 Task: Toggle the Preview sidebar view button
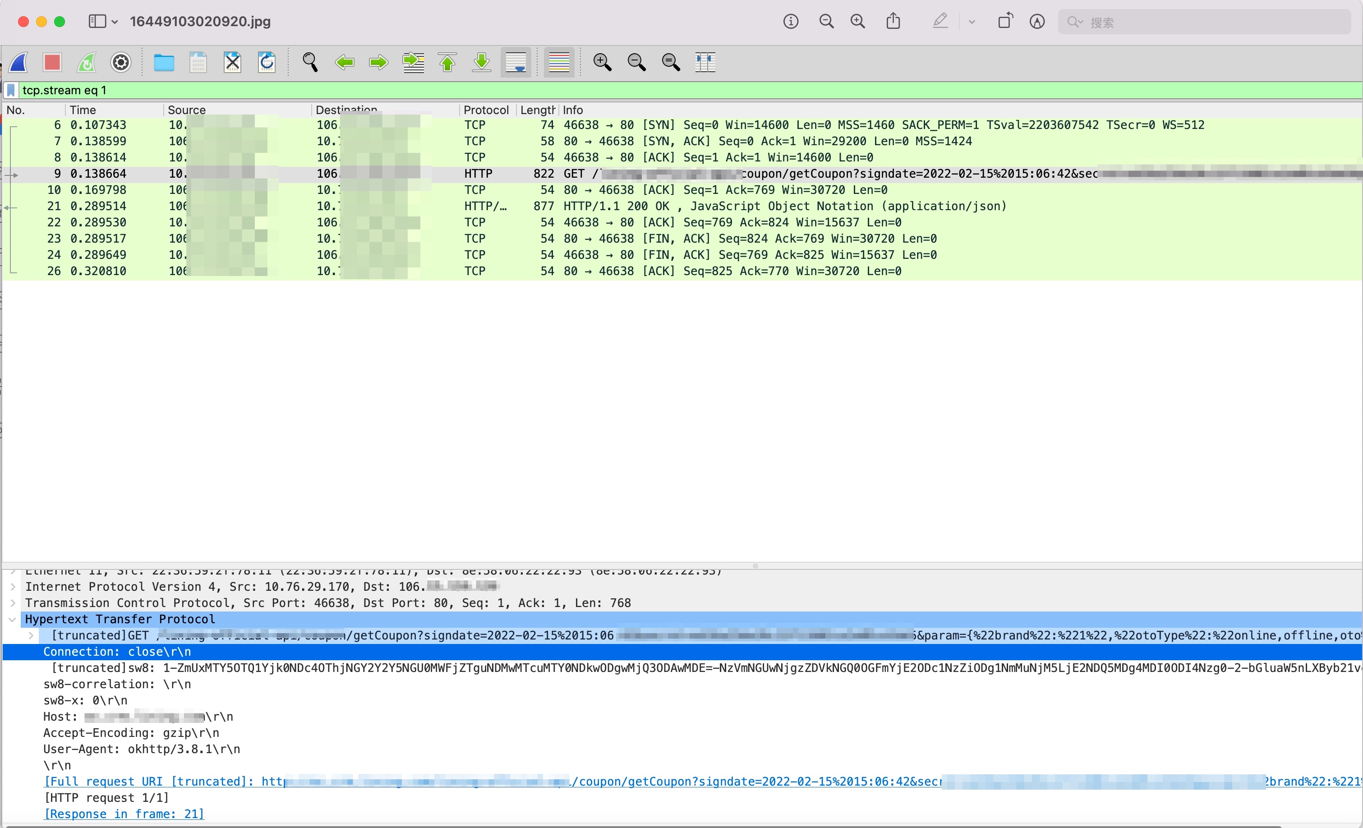tap(97, 22)
